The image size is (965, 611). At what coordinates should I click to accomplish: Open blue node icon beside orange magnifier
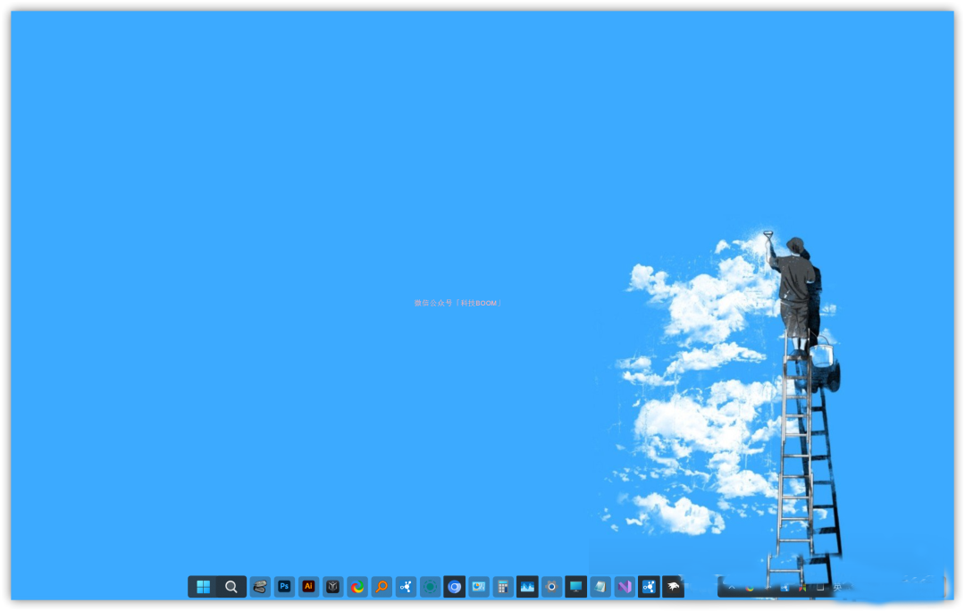(406, 587)
